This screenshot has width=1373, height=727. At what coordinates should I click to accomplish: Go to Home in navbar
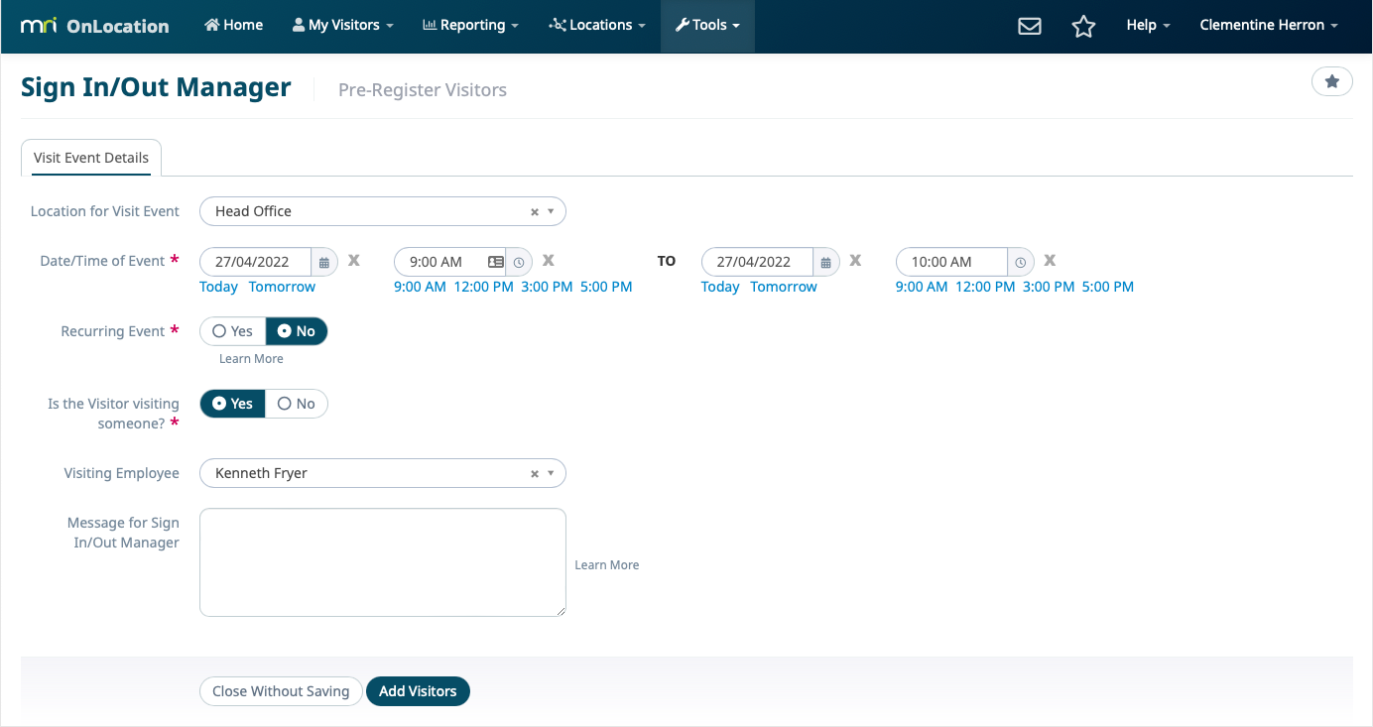[234, 26]
